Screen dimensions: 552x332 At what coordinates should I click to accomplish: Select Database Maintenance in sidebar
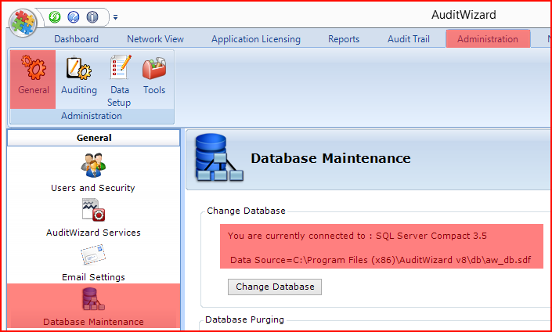(93, 306)
